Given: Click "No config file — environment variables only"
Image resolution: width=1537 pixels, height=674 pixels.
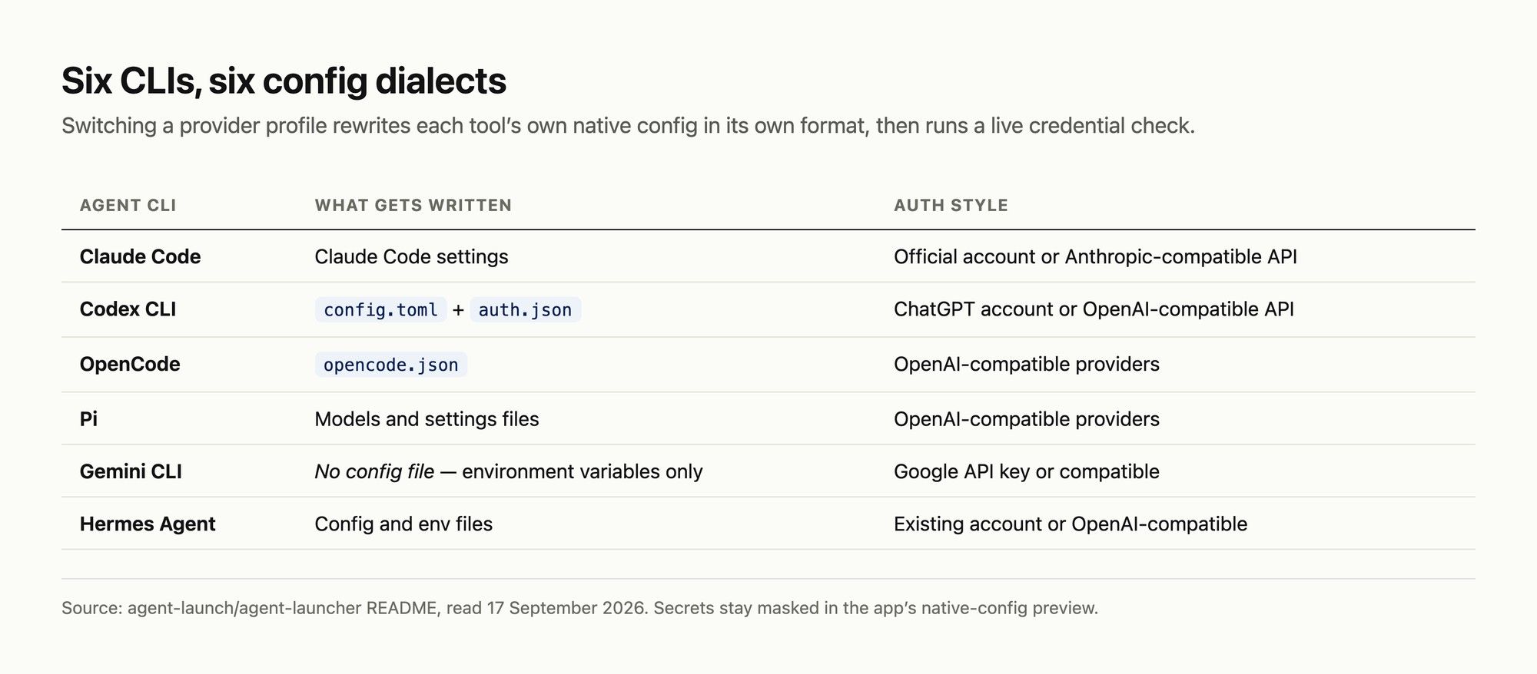Looking at the screenshot, I should click(x=509, y=471).
